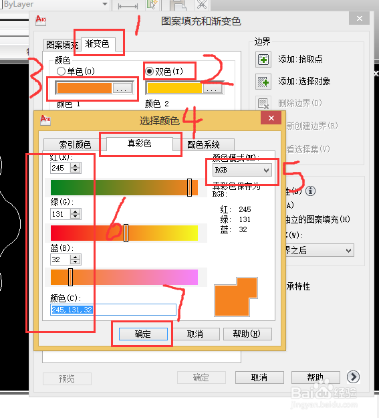Viewport: 379px width, 418px height.
Task: Select the 双色(T) two color radio button
Action: pyautogui.click(x=150, y=71)
